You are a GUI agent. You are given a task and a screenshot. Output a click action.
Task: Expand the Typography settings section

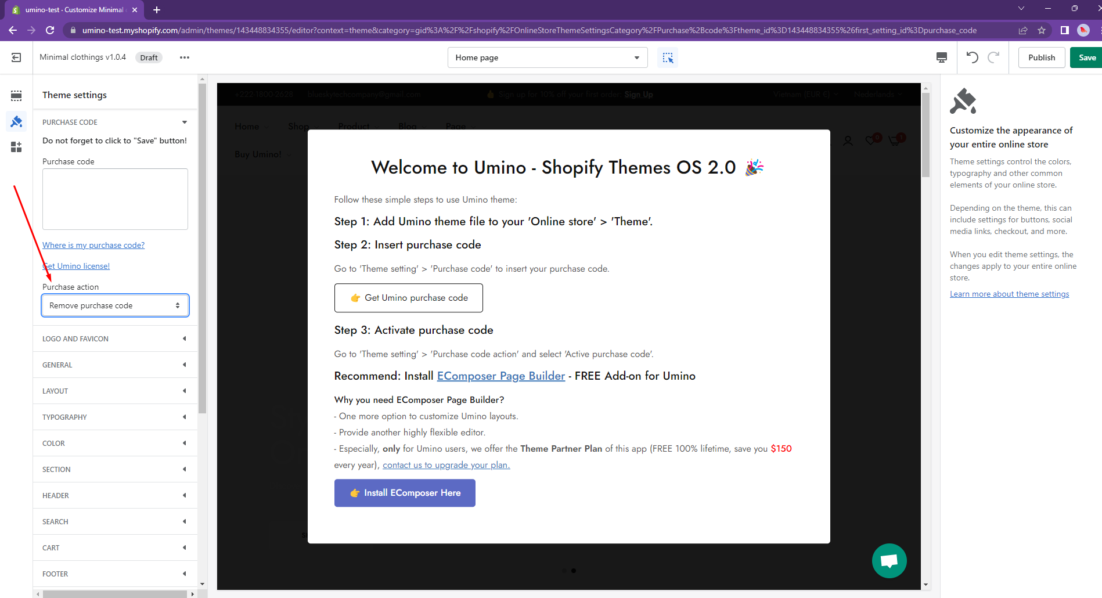click(115, 417)
